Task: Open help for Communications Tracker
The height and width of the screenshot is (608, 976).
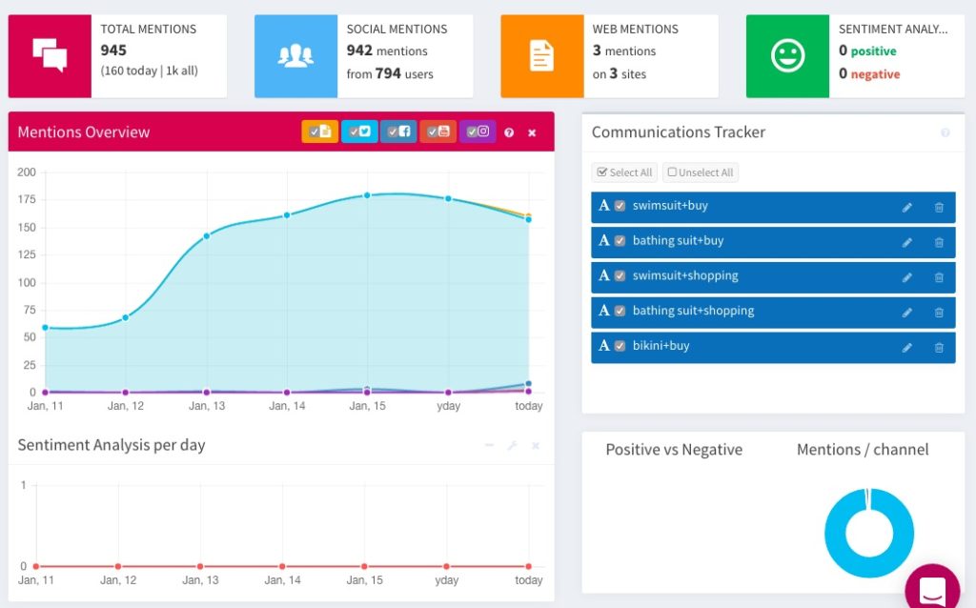Action: (x=945, y=132)
